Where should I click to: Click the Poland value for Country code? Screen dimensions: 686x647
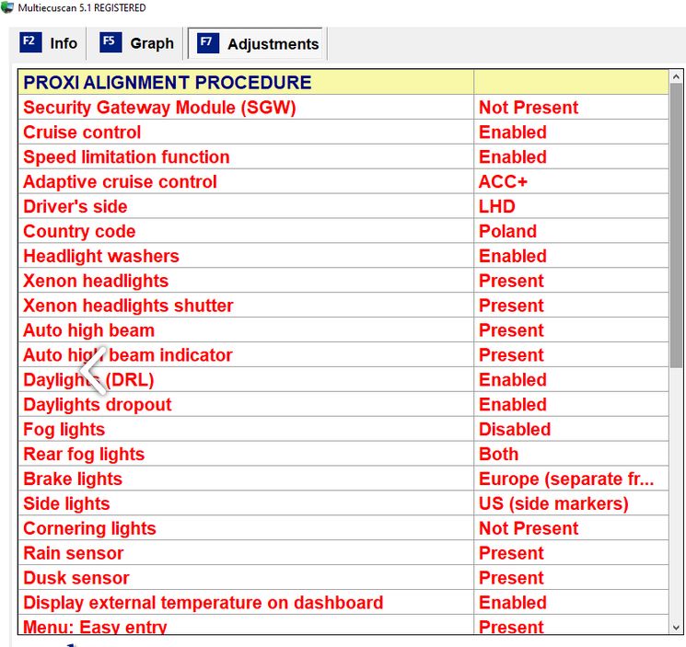[x=507, y=232]
